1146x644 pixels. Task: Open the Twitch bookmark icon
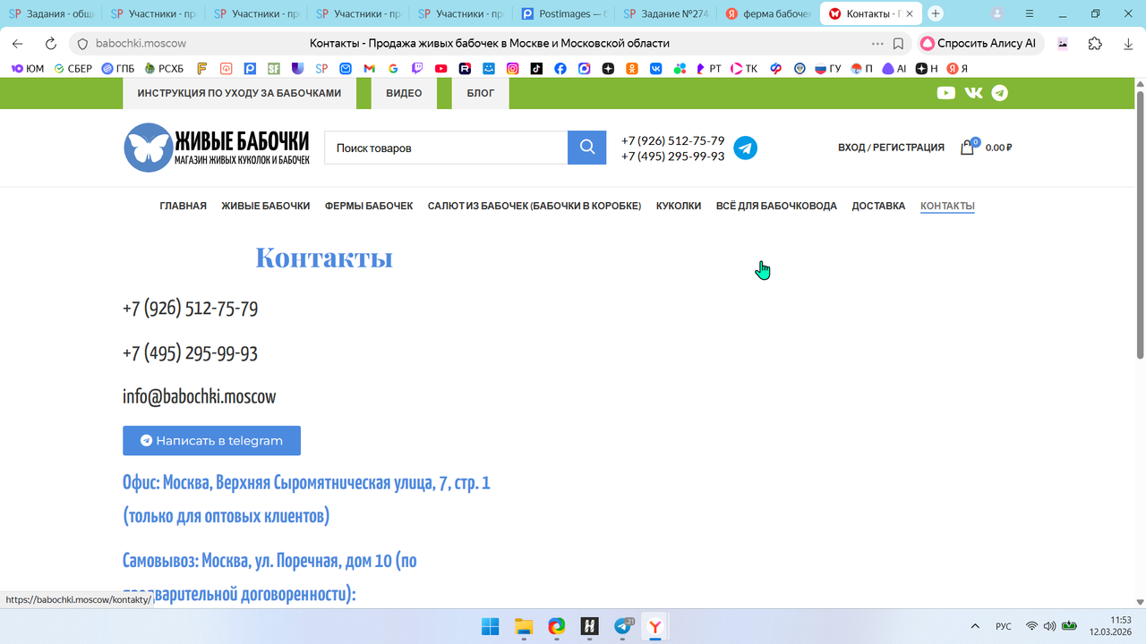click(x=417, y=68)
